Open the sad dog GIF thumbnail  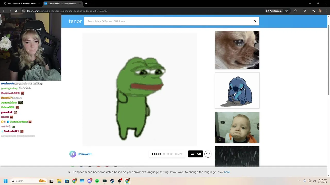click(237, 50)
